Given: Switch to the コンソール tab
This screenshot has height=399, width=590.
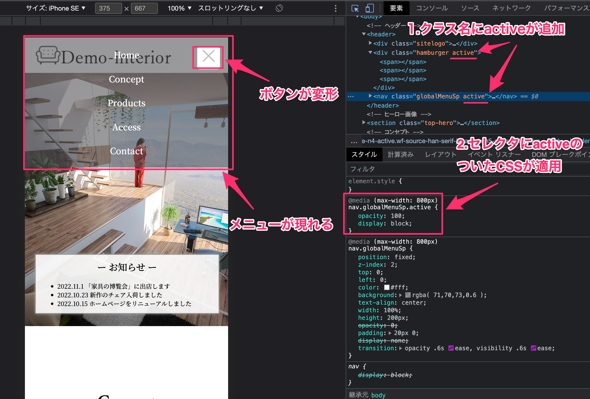Looking at the screenshot, I should point(432,8).
